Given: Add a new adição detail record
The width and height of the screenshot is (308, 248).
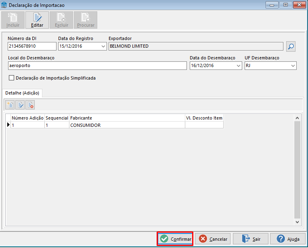Looking at the screenshot, I should click(10, 105).
